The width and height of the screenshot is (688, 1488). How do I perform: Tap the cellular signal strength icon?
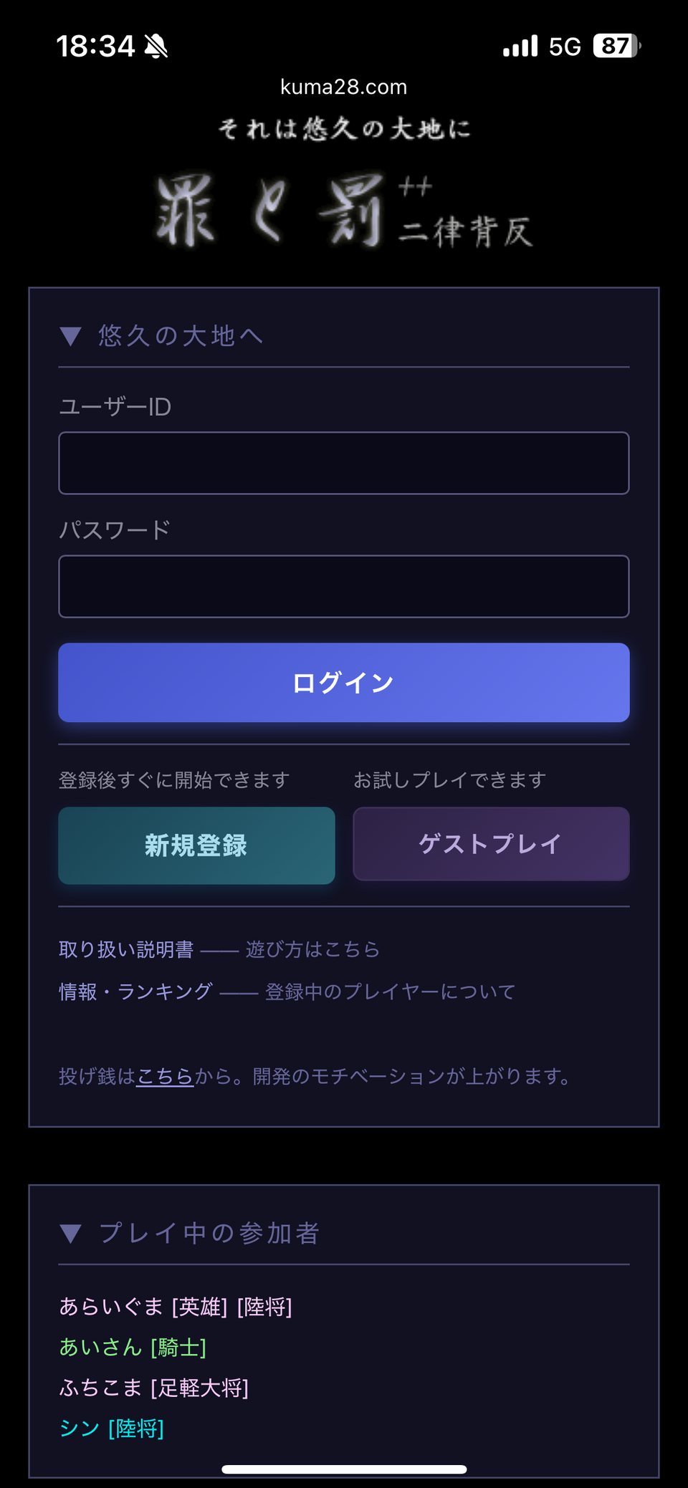(x=520, y=47)
